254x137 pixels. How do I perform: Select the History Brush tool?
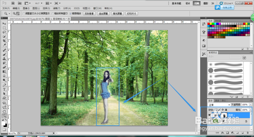click(4, 63)
